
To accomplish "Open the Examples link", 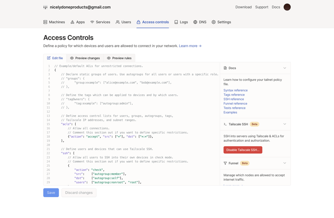I will pyautogui.click(x=230, y=113).
